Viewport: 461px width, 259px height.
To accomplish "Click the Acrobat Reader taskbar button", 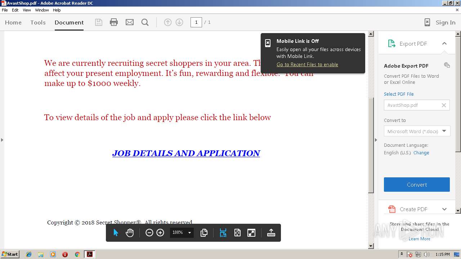I will coord(89,254).
